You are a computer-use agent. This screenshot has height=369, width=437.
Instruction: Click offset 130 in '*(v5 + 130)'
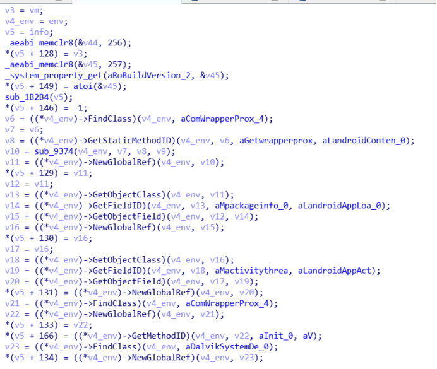46,238
